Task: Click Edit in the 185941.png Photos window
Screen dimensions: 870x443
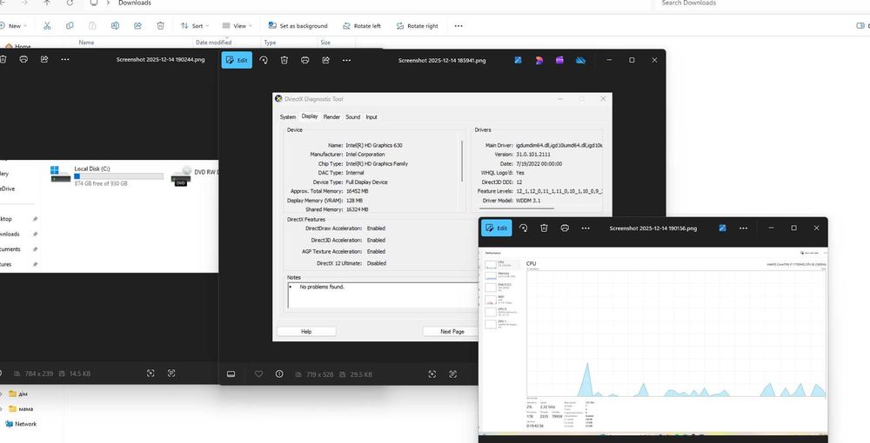Action: pos(237,60)
